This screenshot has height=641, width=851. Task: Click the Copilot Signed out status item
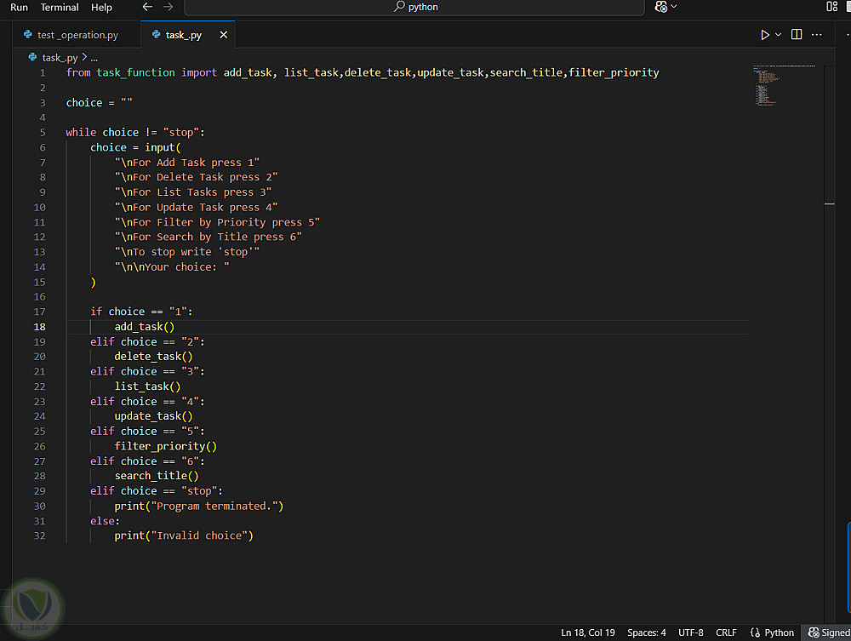click(829, 632)
